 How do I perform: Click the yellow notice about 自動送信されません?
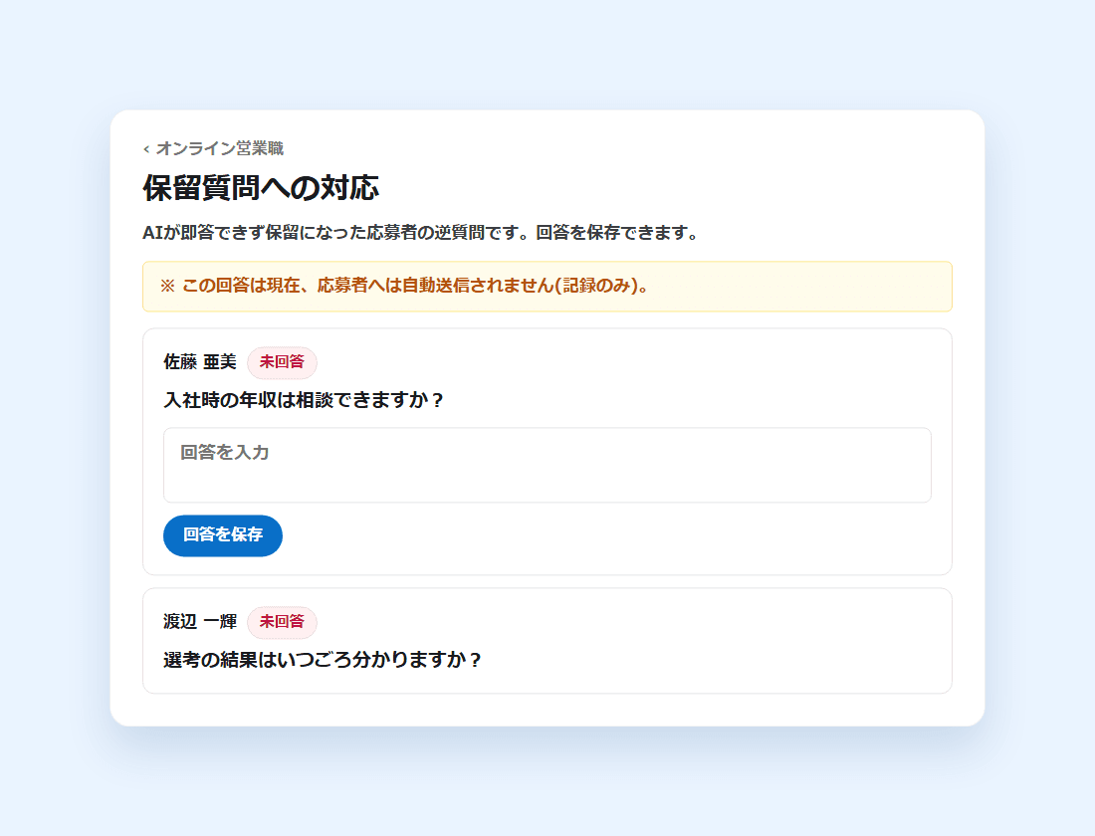(x=547, y=287)
